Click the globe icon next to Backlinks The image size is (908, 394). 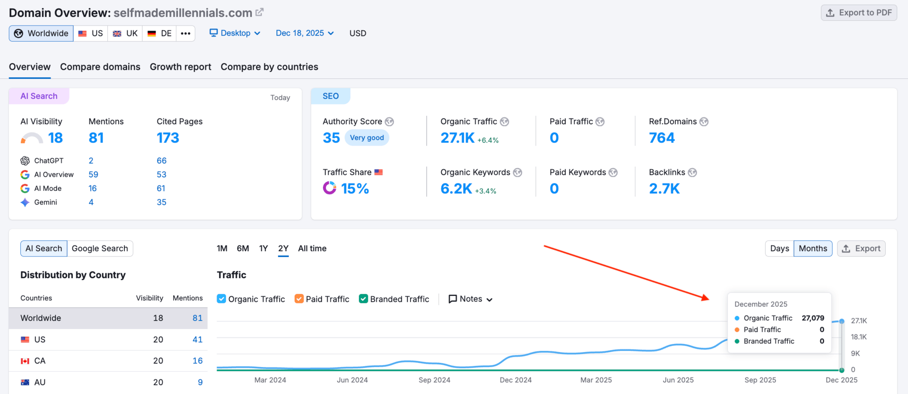coord(692,172)
